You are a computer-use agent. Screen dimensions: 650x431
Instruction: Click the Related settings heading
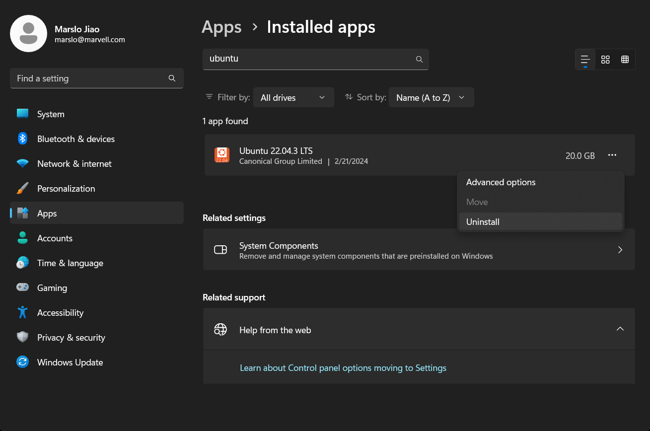tap(234, 218)
